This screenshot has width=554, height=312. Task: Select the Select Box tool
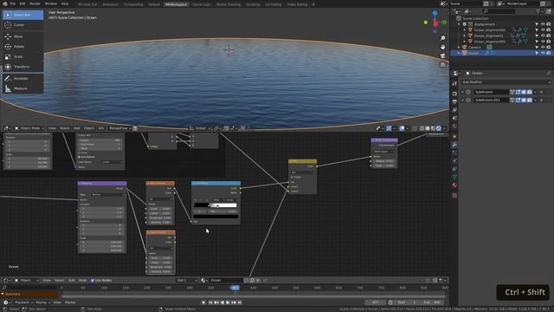pos(23,15)
